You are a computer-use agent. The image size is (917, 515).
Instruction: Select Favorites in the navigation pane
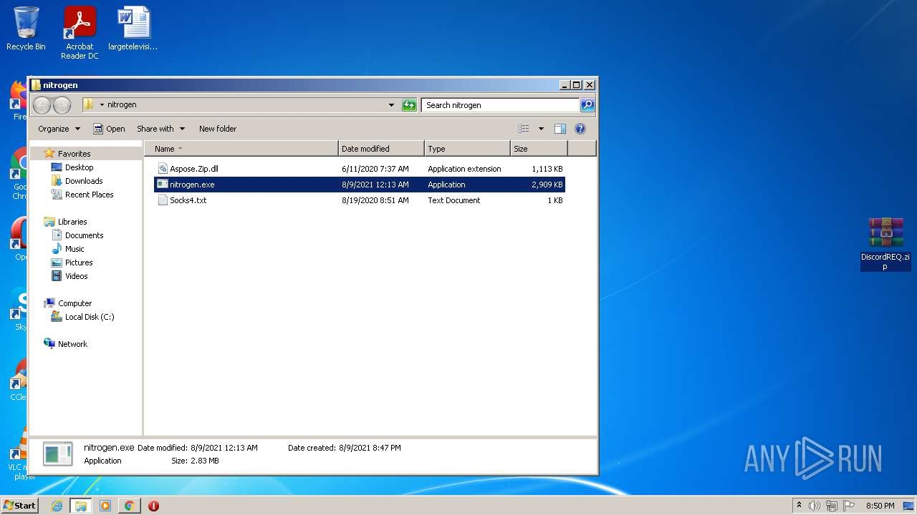click(74, 154)
